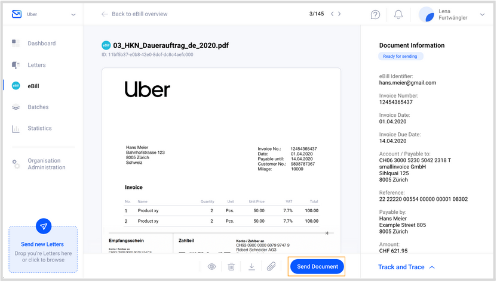Go to previous document chevron

coord(332,14)
